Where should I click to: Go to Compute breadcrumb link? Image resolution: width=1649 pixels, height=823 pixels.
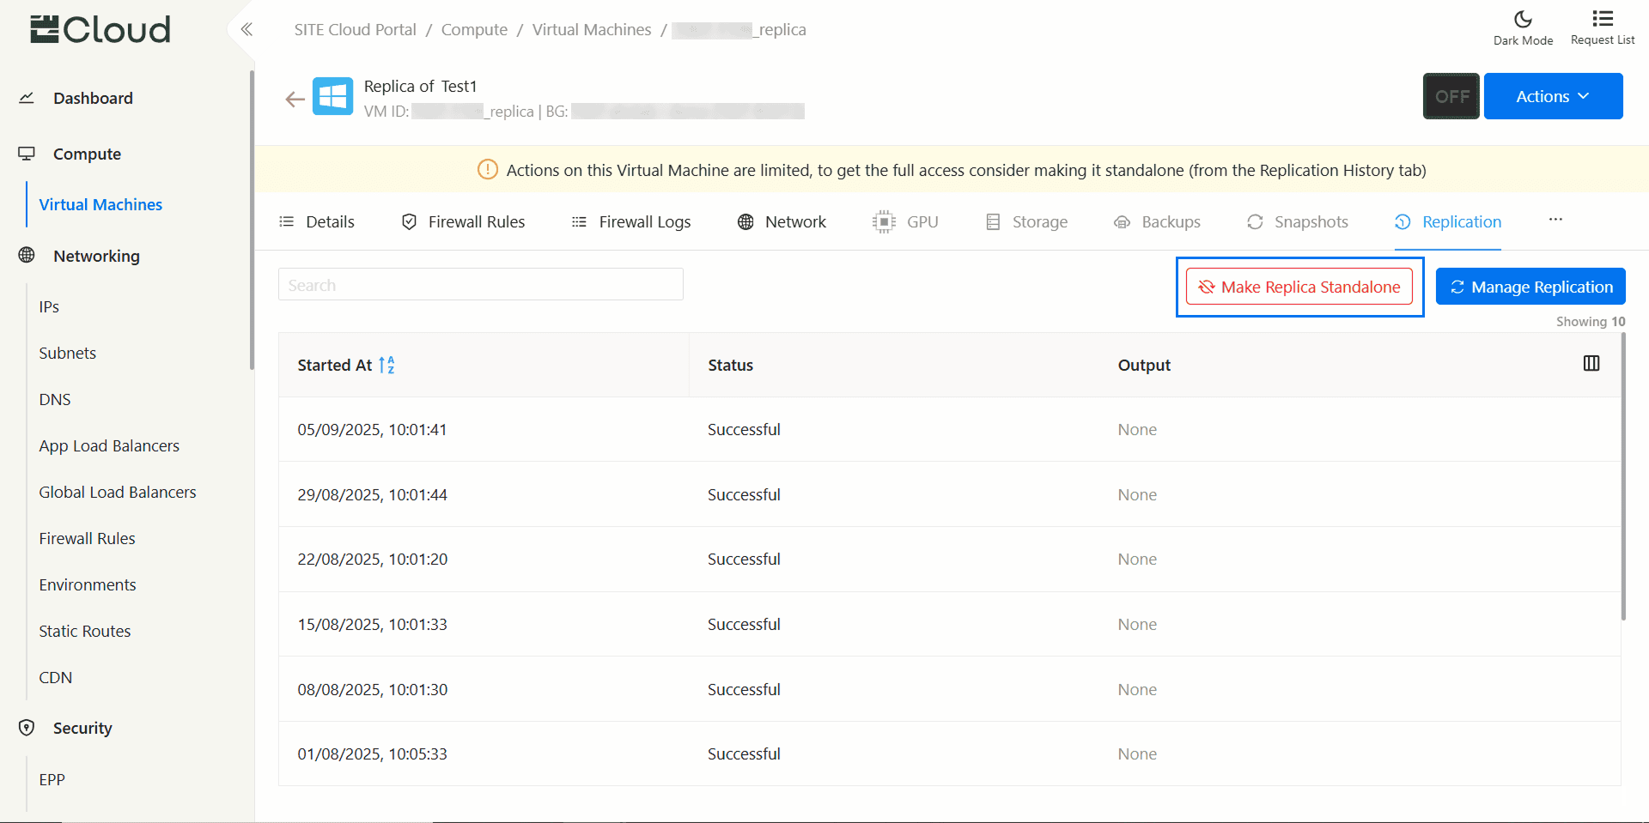pyautogui.click(x=474, y=30)
